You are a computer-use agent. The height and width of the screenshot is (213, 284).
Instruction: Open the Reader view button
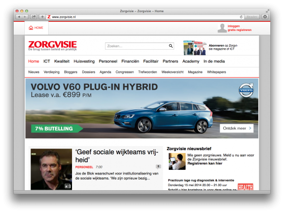coord(252,17)
